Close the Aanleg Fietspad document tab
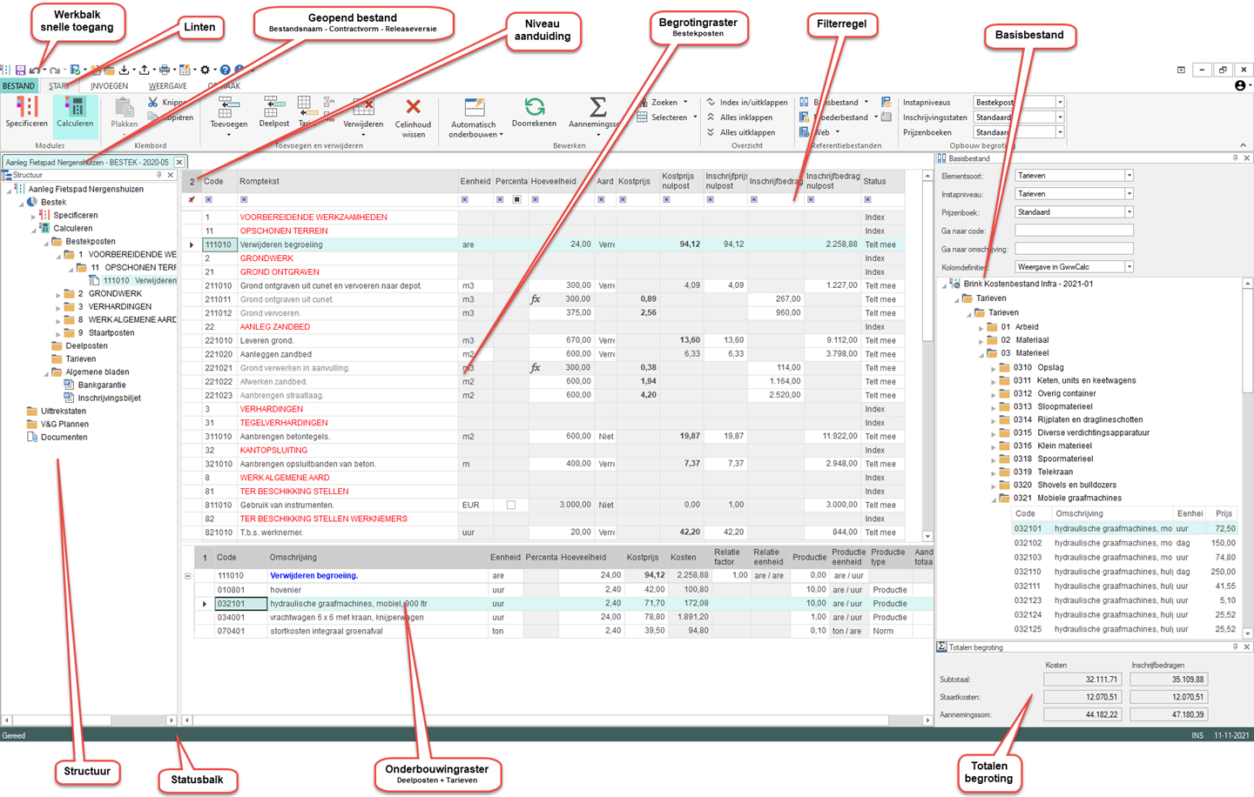 click(x=179, y=162)
